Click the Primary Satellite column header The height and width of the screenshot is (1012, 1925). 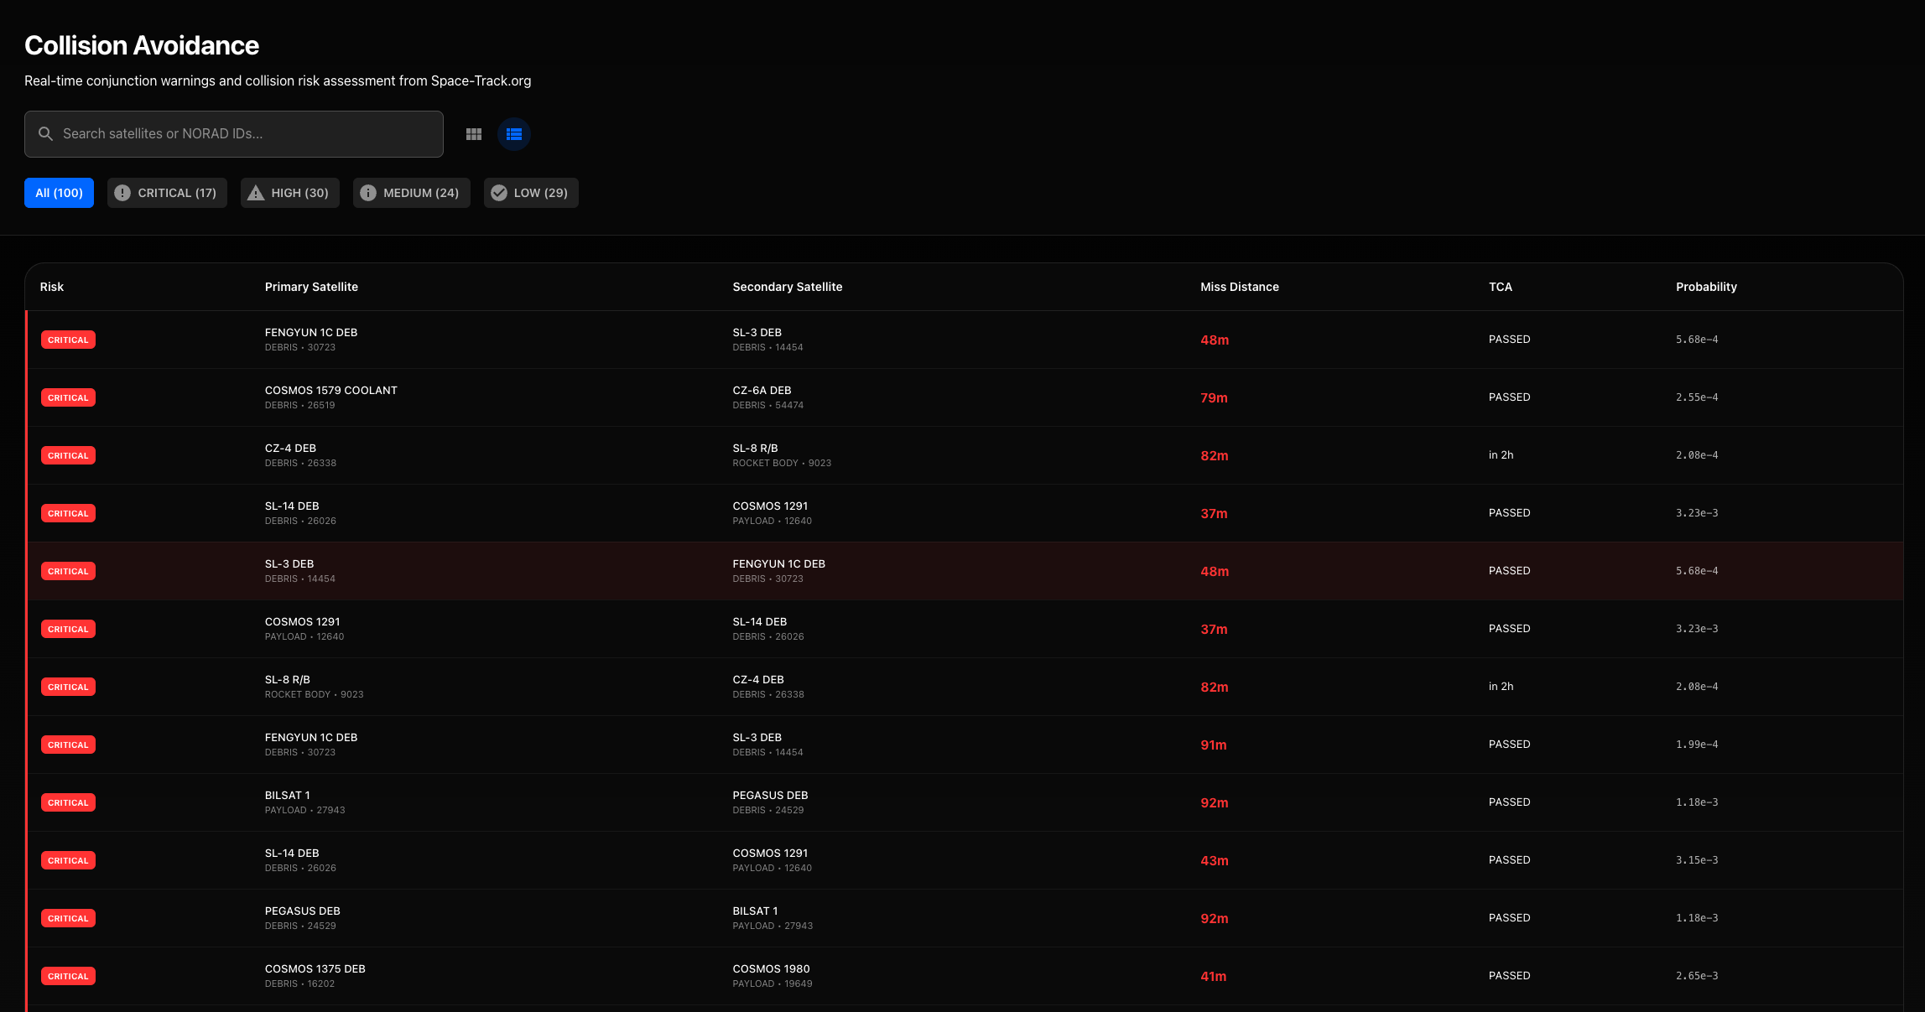tap(311, 287)
